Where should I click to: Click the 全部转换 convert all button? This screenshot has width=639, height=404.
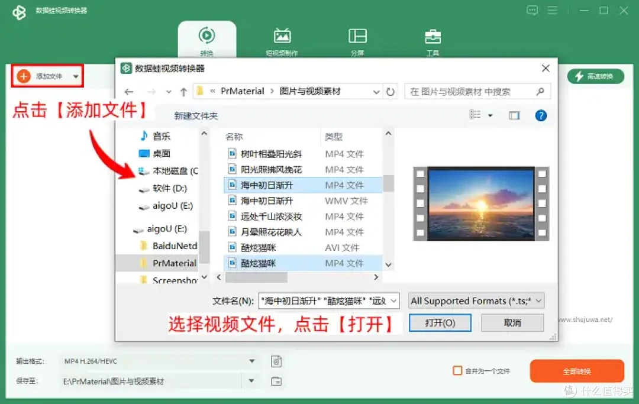click(577, 371)
